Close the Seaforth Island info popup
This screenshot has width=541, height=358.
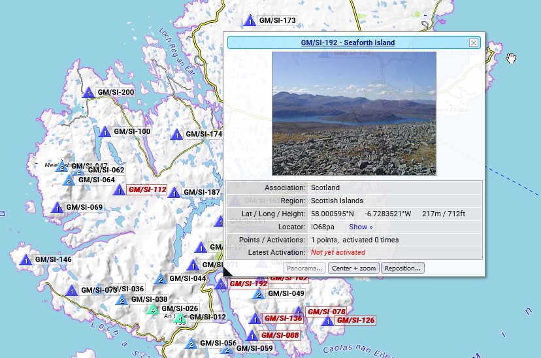(473, 42)
